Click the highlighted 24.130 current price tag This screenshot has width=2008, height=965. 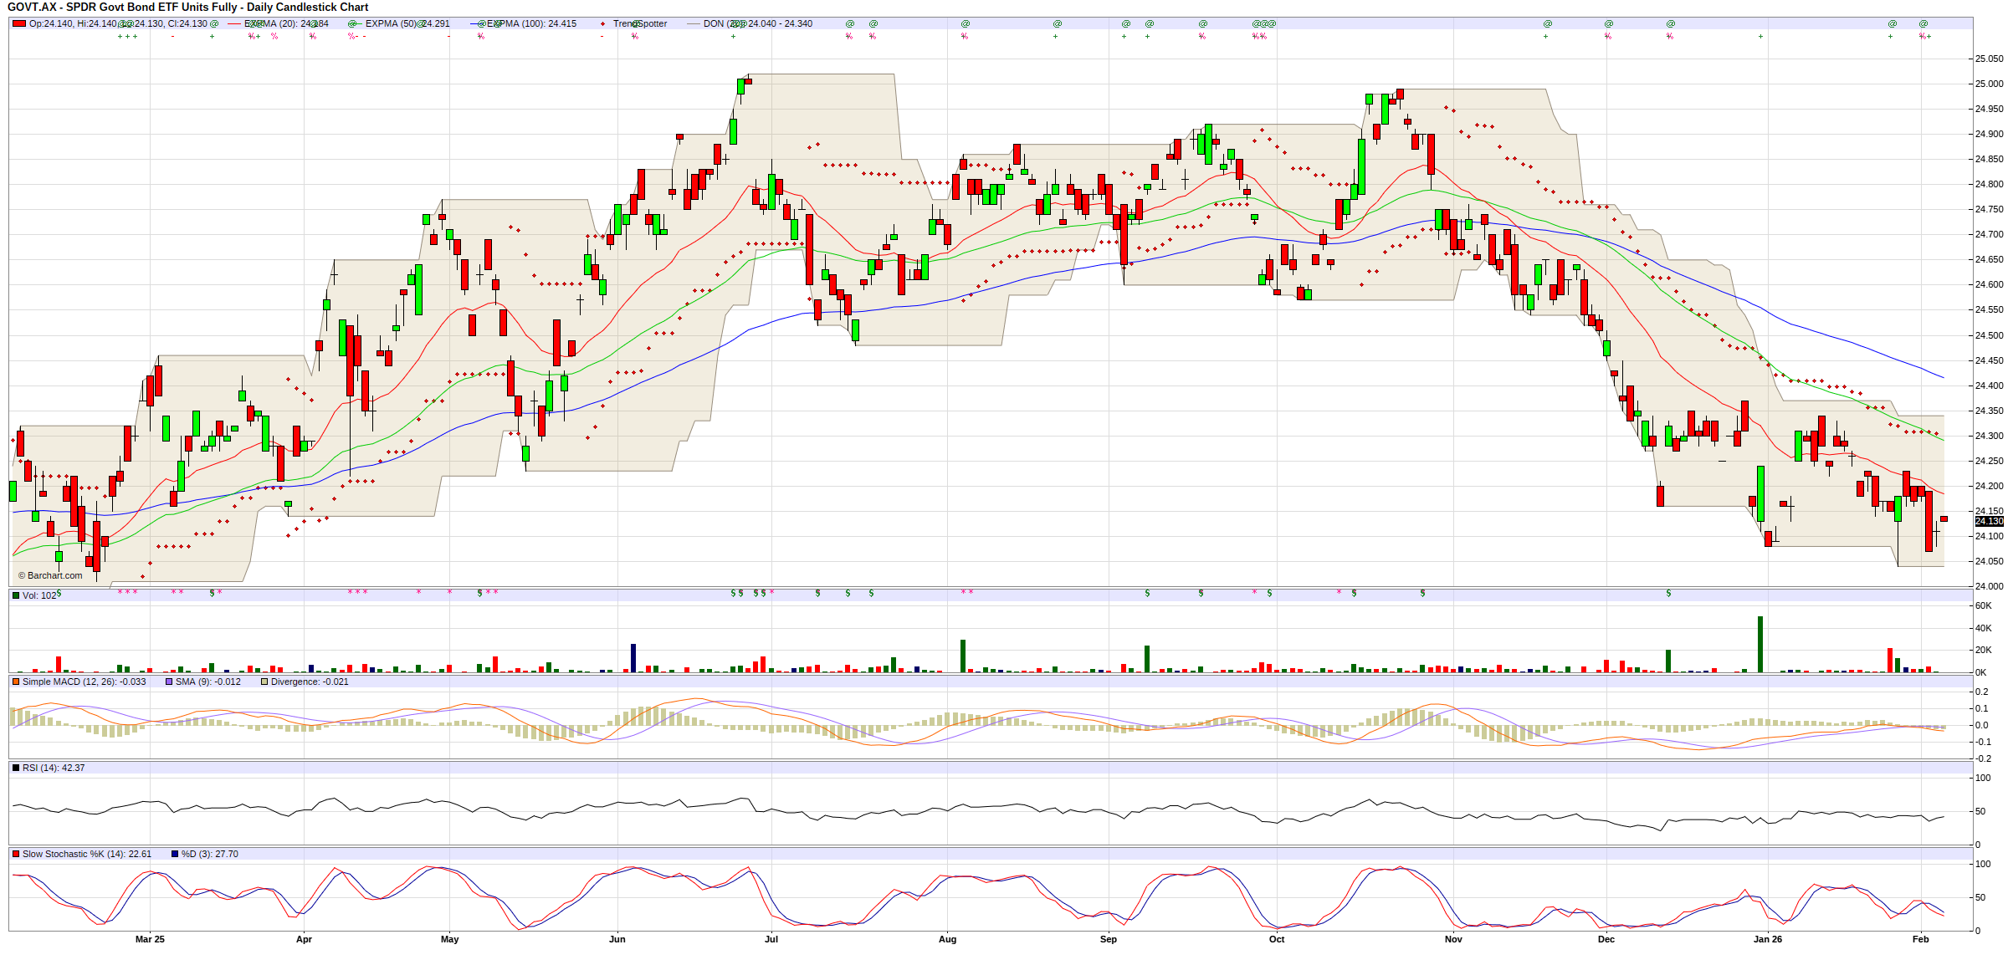pos(1989,521)
